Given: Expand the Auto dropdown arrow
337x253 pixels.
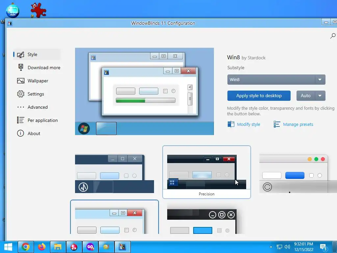Looking at the screenshot, I should (320, 96).
